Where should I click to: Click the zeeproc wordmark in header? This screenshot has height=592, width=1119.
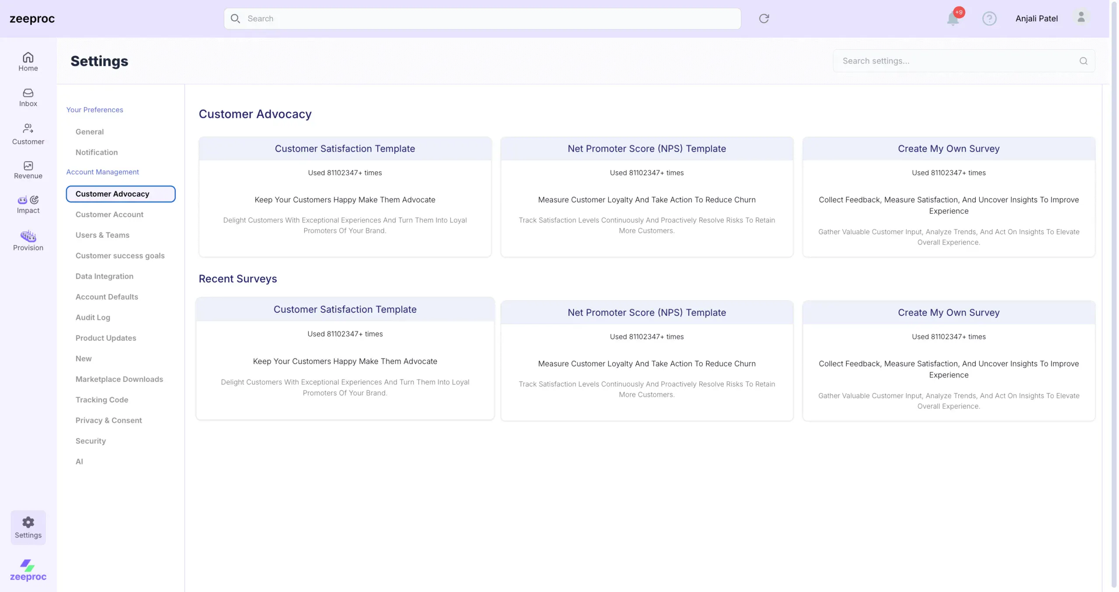click(32, 18)
